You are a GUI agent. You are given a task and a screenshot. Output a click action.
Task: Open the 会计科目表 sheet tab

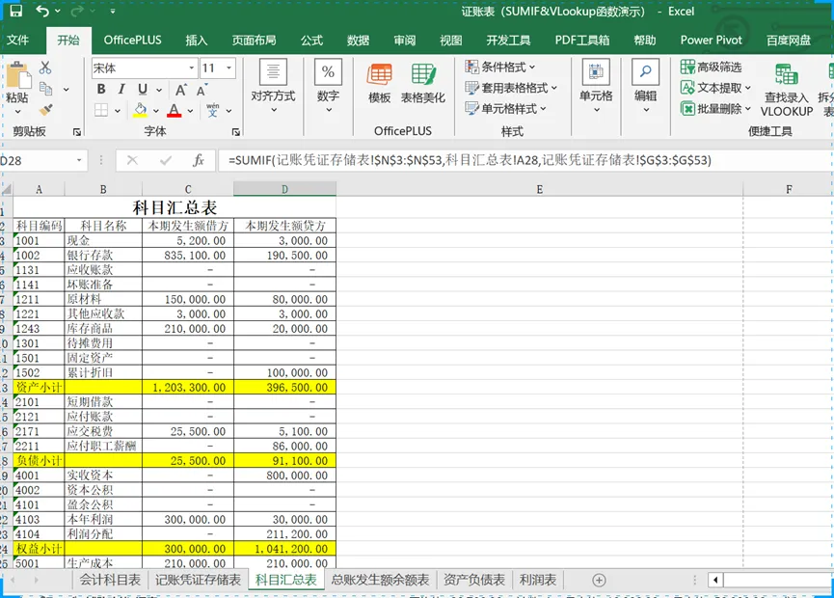pyautogui.click(x=110, y=580)
